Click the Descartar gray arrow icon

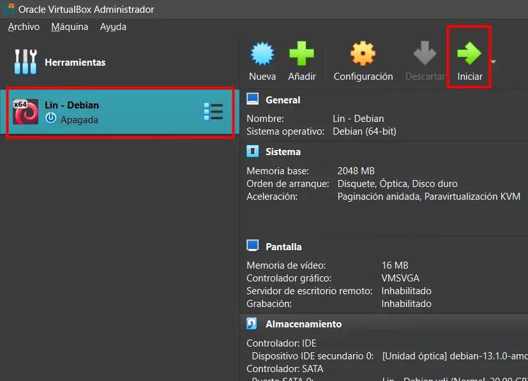click(425, 55)
